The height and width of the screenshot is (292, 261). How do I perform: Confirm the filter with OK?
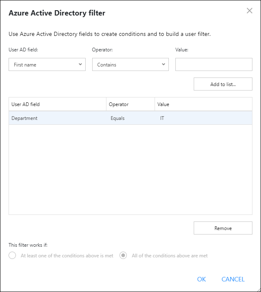pyautogui.click(x=201, y=279)
